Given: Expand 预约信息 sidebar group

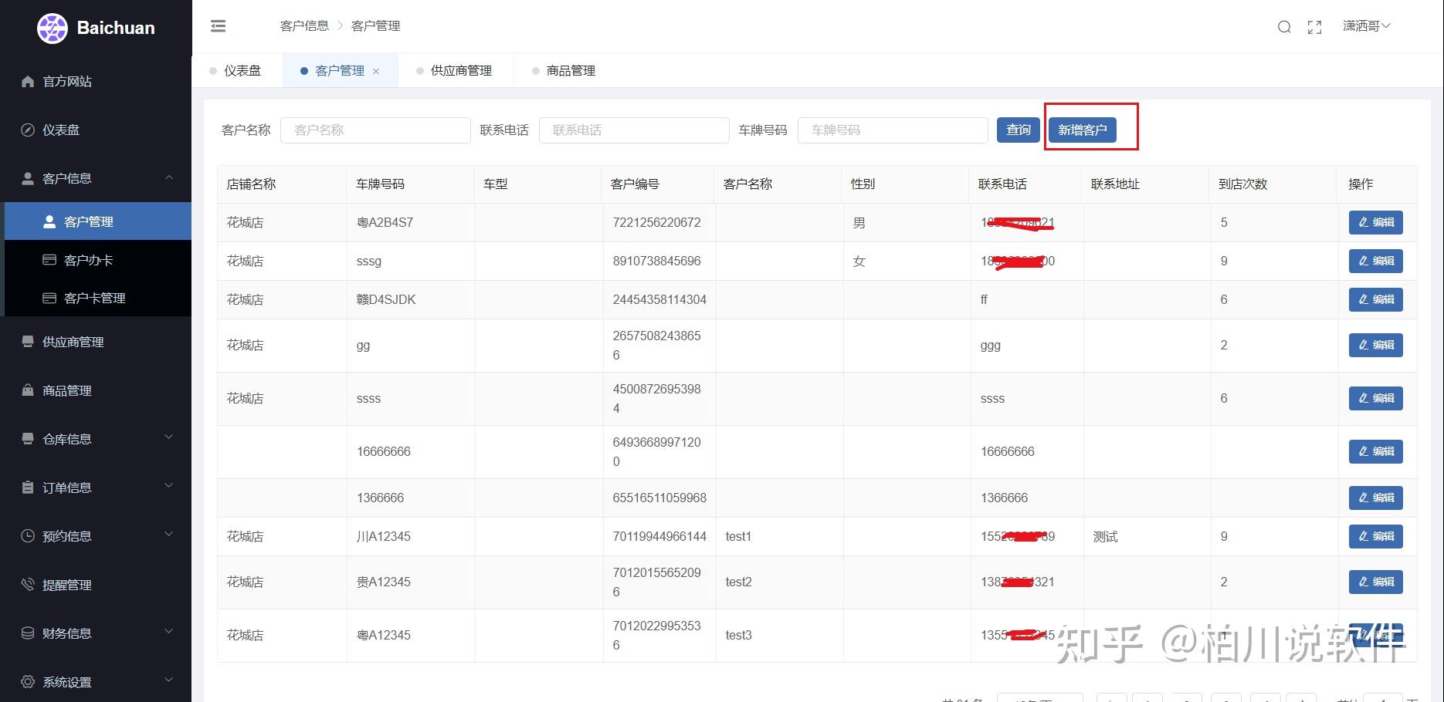Looking at the screenshot, I should (x=96, y=536).
